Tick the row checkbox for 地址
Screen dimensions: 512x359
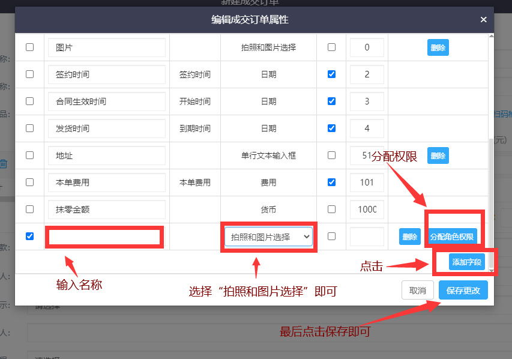pos(30,155)
